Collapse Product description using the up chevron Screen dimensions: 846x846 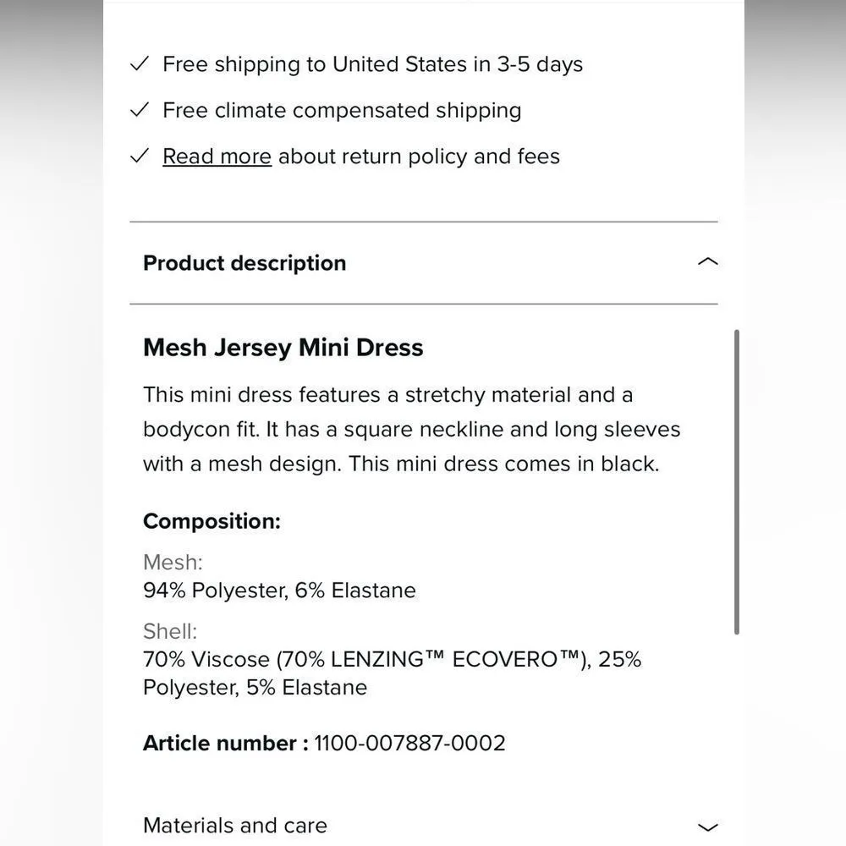[x=707, y=262]
